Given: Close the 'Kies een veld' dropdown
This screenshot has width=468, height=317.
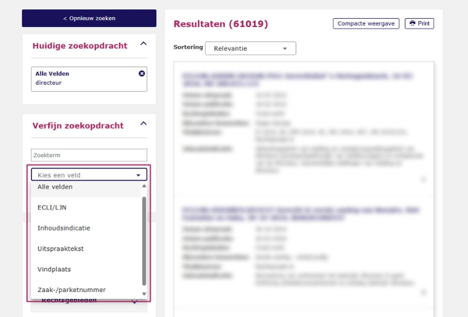Looking at the screenshot, I should (138, 175).
